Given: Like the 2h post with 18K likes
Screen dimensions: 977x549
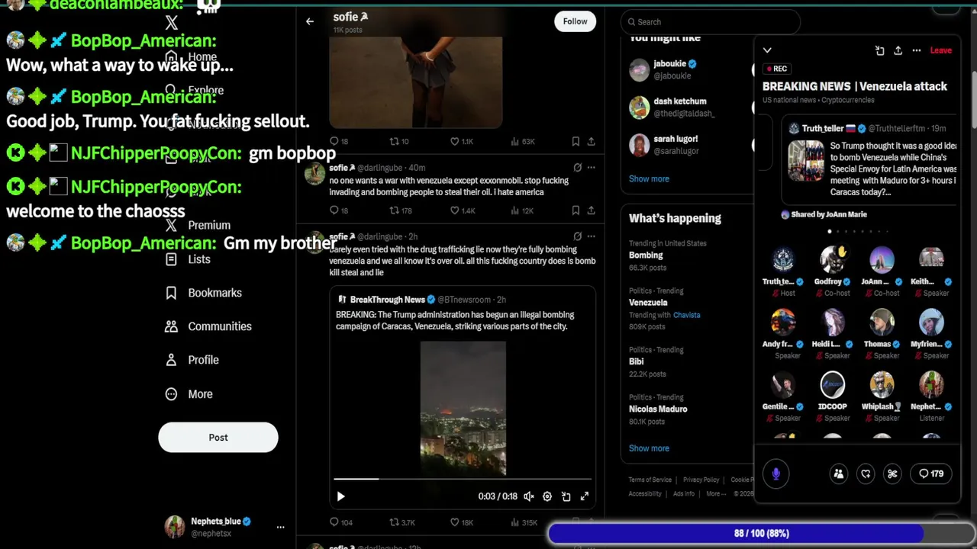Looking at the screenshot, I should 455,522.
